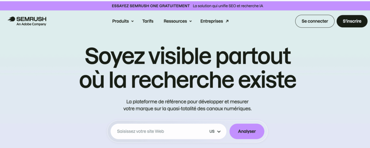Open the Produits dropdown menu
The image size is (370, 148).
[x=123, y=21]
